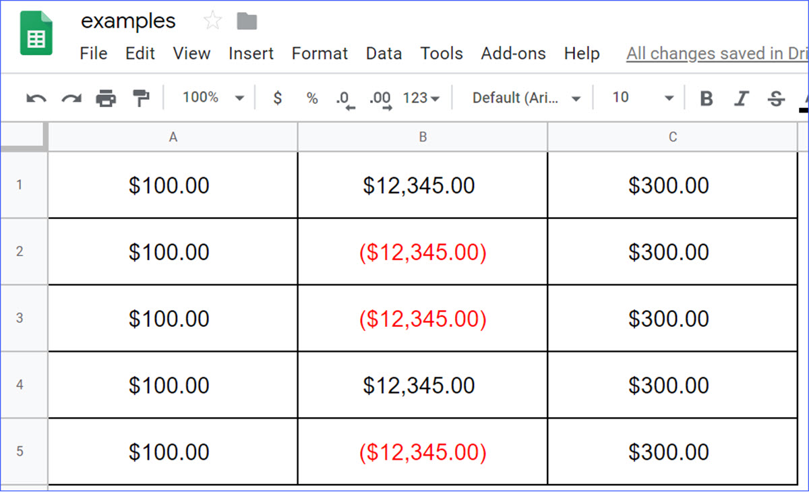Viewport: 809px width, 492px height.
Task: Open the Data menu
Action: coord(384,53)
